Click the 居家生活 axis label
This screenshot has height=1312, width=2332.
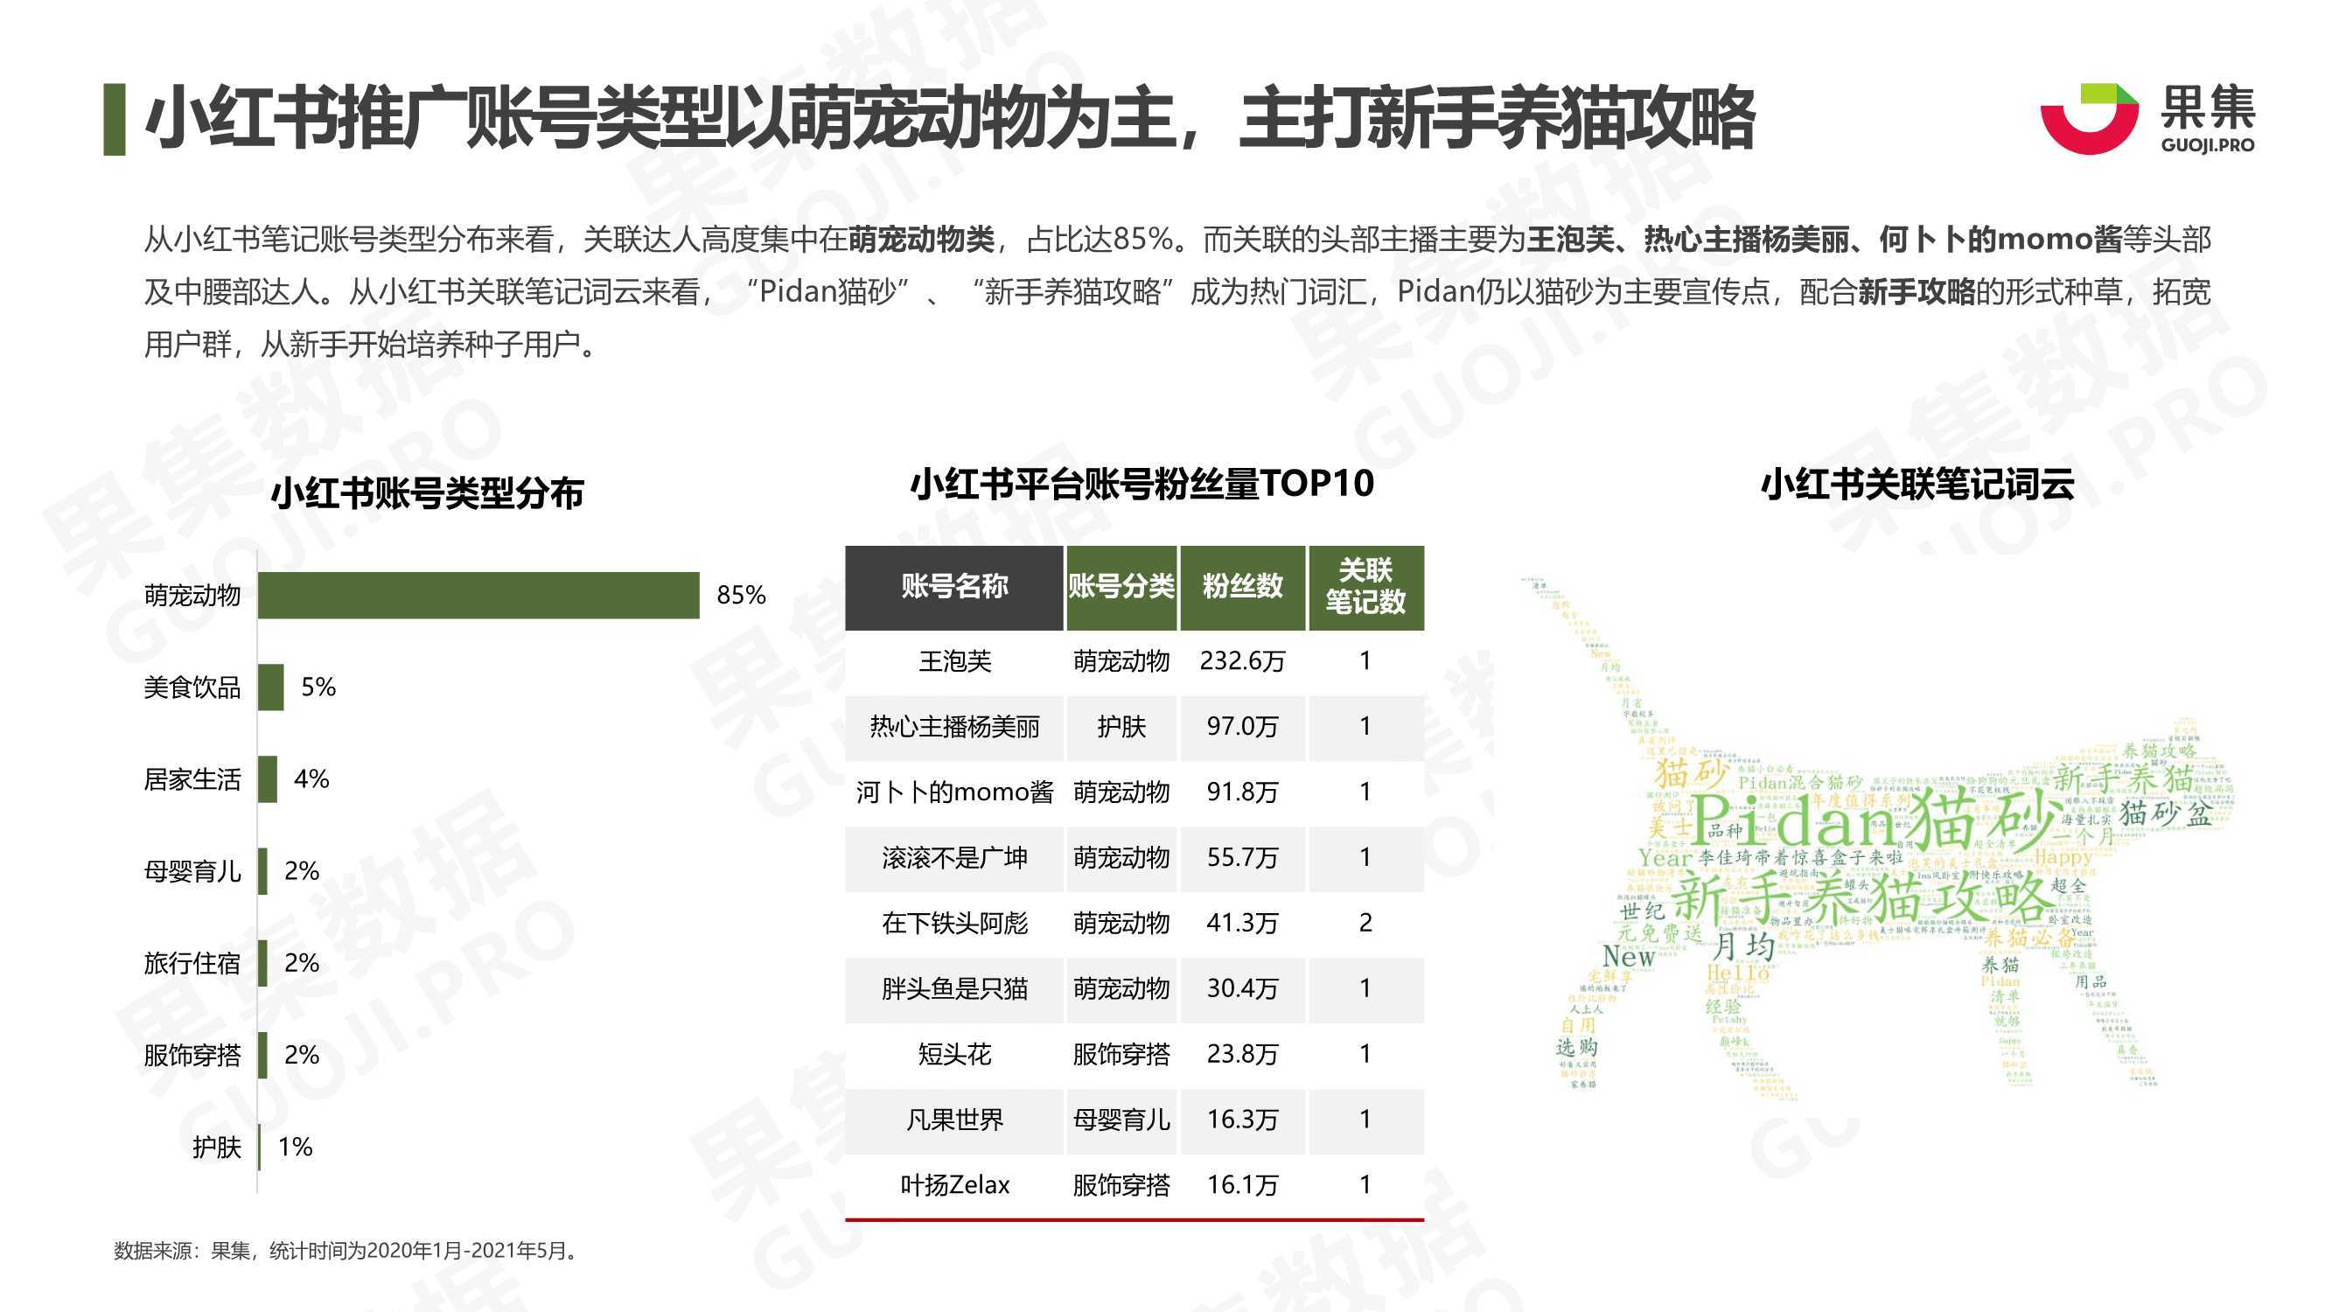coord(192,779)
